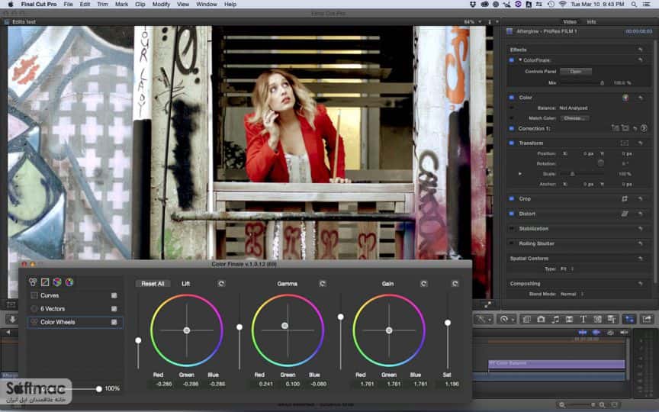This screenshot has height=412, width=659.
Task: Toggle the Distort blue checkbox
Action: coord(512,214)
